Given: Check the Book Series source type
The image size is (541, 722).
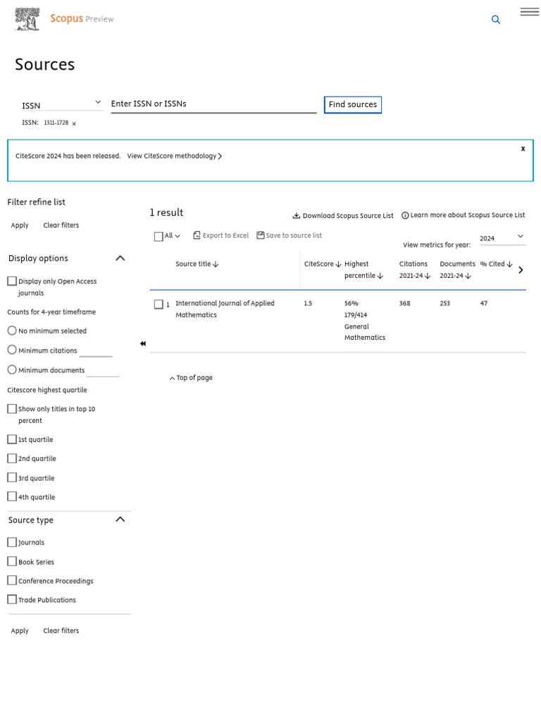Looking at the screenshot, I should 12,561.
